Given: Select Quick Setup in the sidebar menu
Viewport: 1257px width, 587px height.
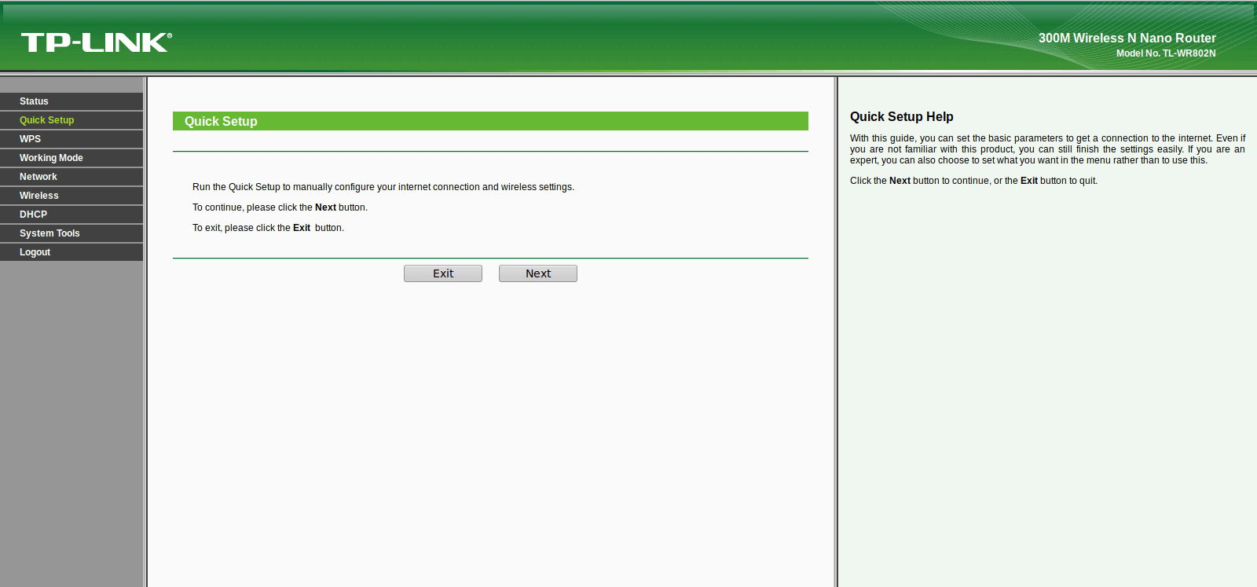Looking at the screenshot, I should [71, 120].
